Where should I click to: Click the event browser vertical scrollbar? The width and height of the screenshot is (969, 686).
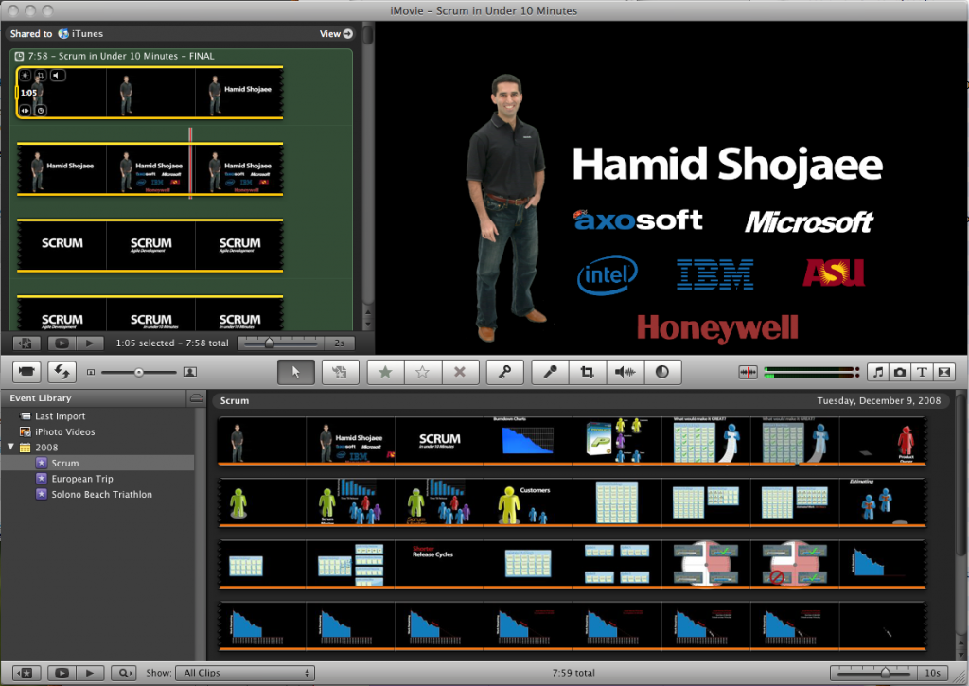point(962,525)
